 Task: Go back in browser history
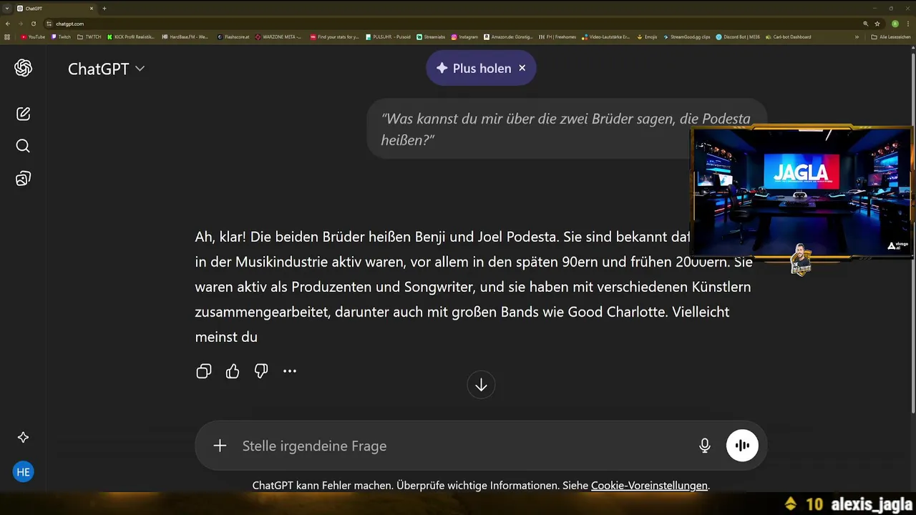click(7, 24)
